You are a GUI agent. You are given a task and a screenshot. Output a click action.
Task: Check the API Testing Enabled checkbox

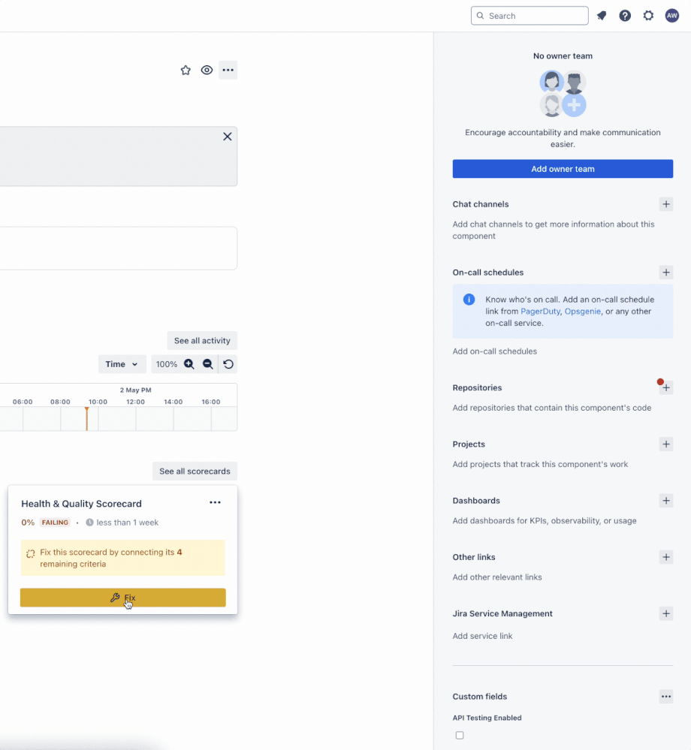click(x=460, y=735)
